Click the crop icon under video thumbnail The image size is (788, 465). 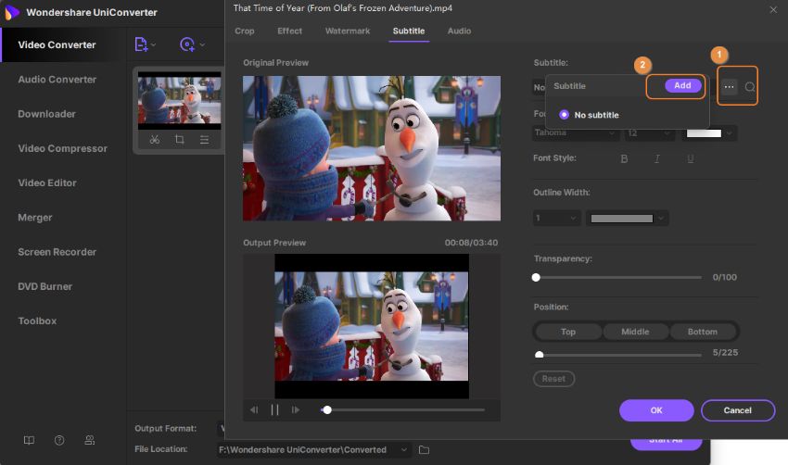tap(180, 140)
